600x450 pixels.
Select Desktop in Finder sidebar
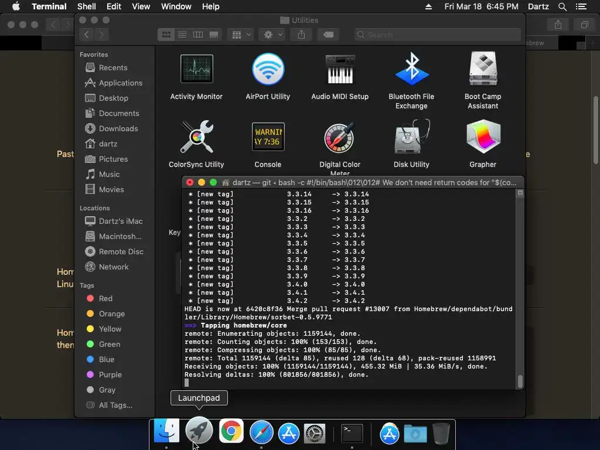coord(107,98)
